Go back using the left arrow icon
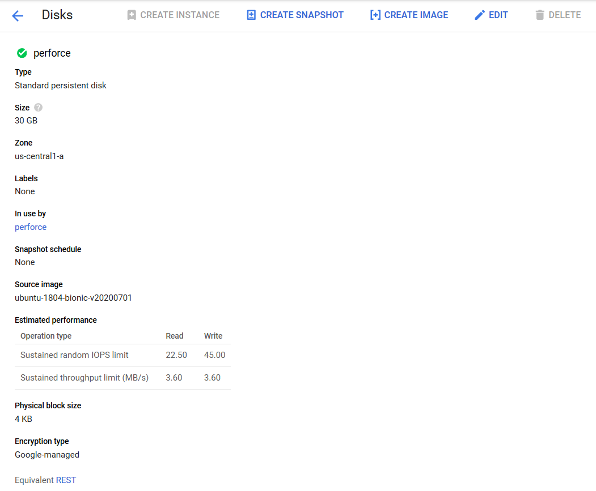This screenshot has width=596, height=491. click(18, 15)
